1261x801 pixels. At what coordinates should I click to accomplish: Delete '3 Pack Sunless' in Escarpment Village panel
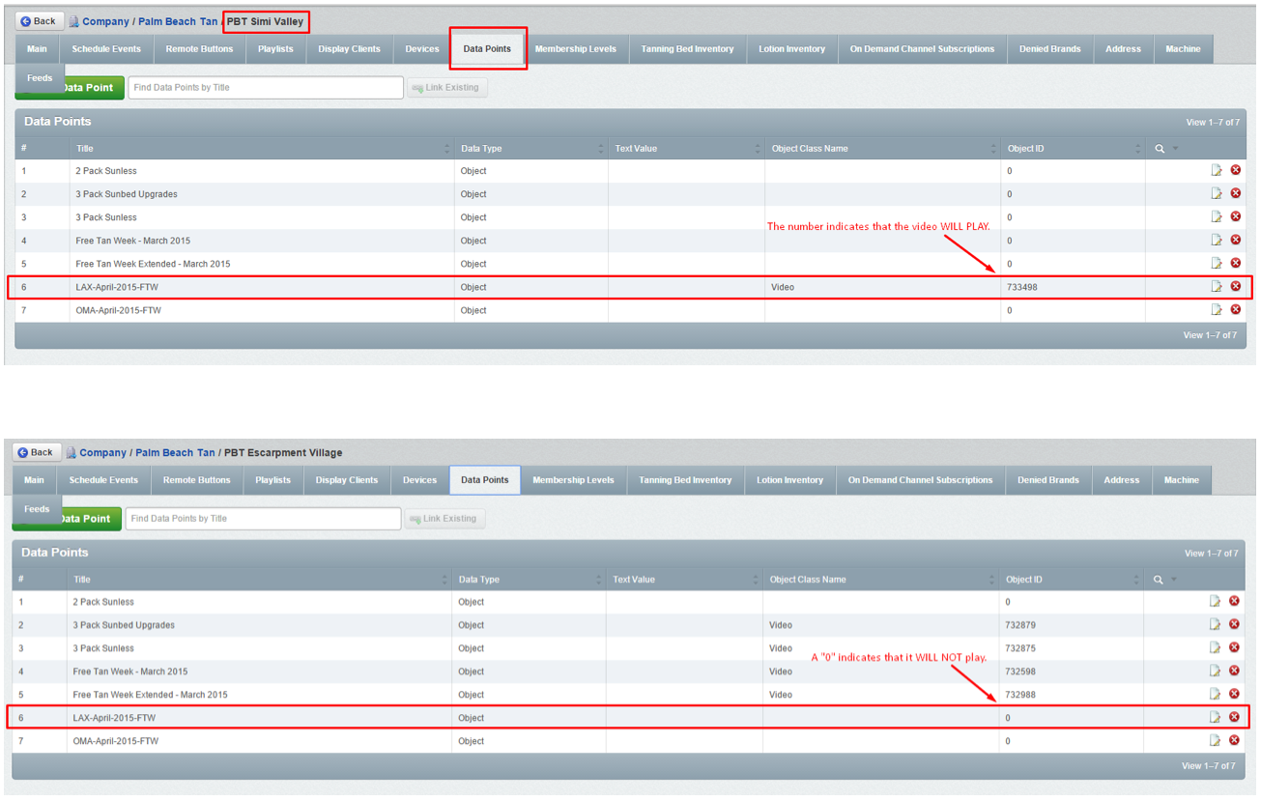click(1234, 647)
